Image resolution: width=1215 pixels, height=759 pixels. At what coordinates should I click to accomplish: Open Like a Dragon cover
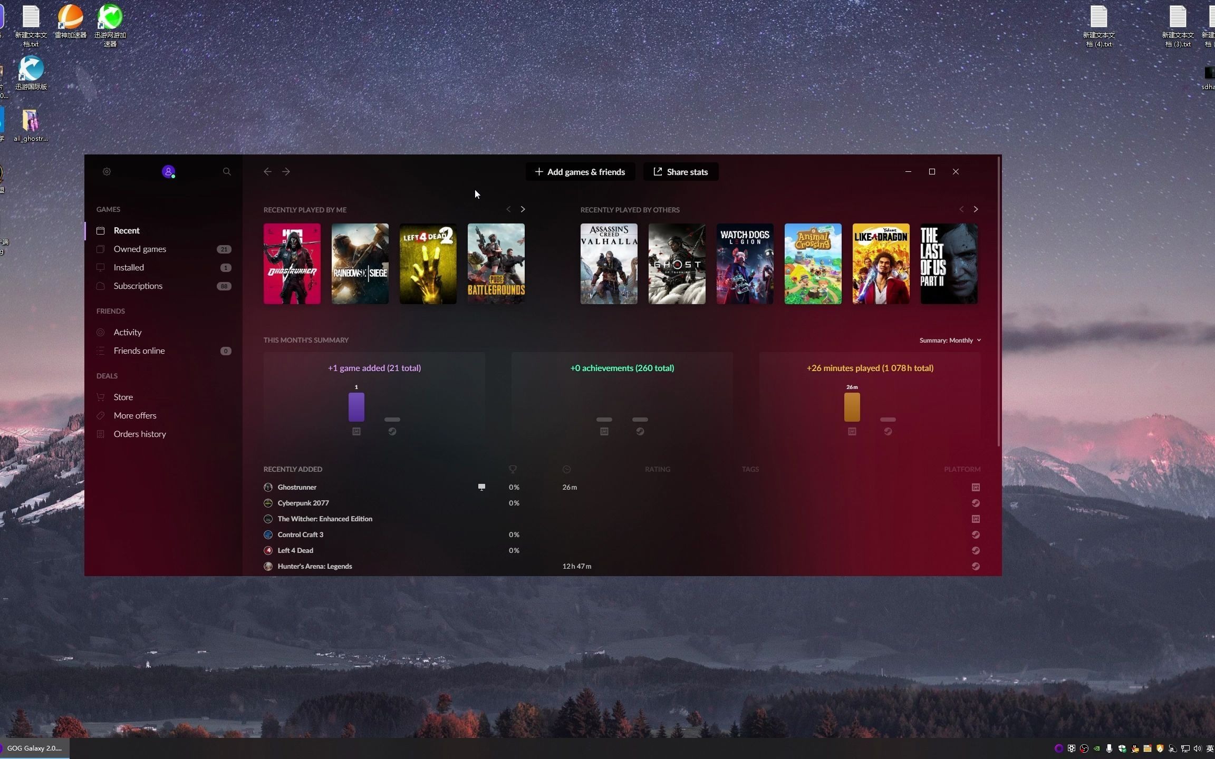point(881,264)
